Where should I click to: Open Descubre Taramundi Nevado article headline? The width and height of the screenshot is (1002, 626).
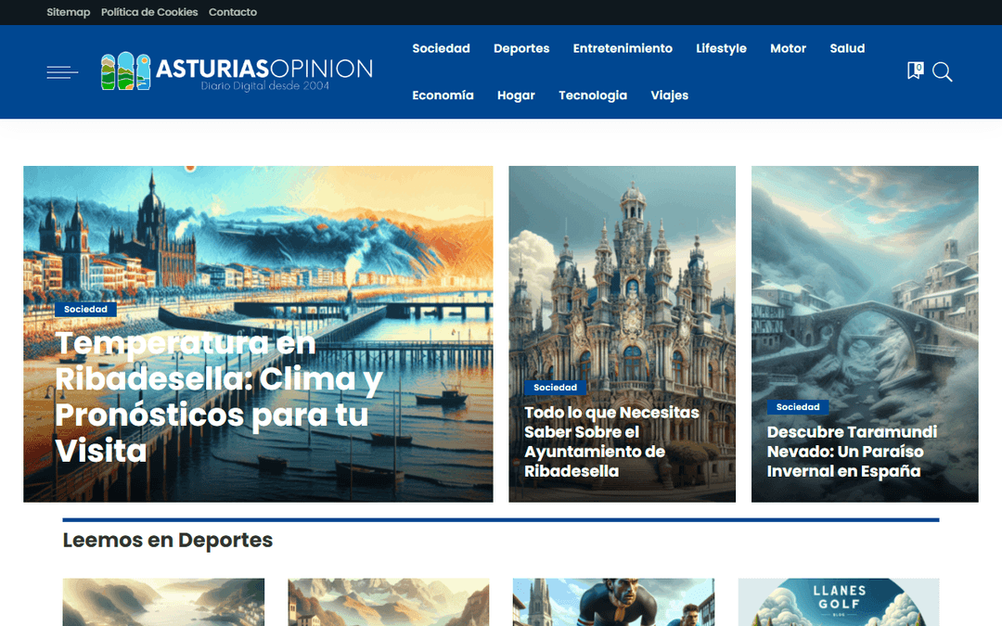(852, 452)
